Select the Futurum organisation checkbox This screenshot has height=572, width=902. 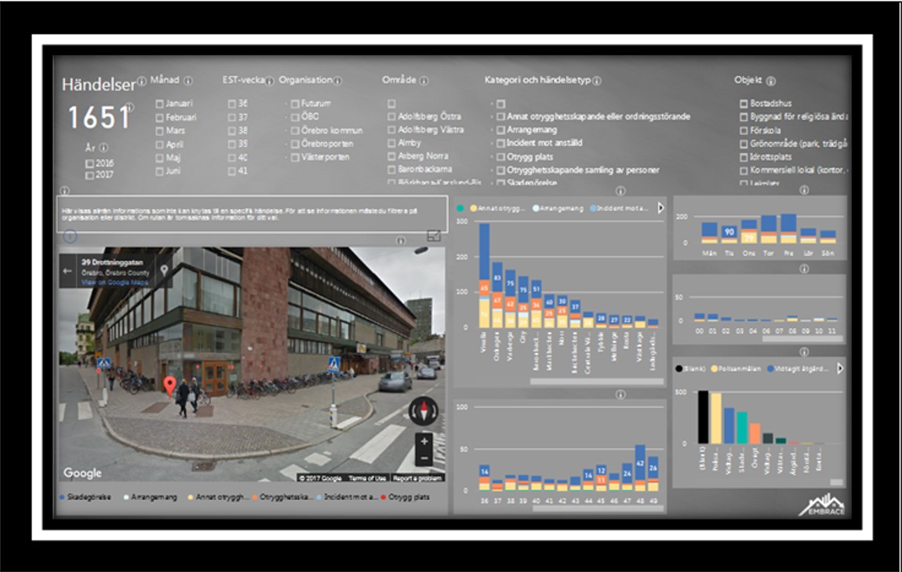point(295,104)
